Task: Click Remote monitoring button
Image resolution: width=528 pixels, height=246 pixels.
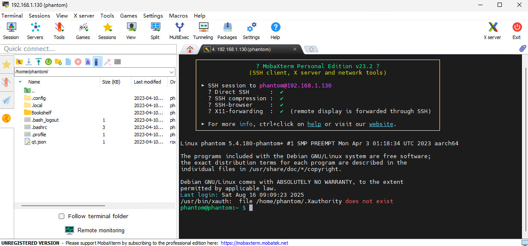Action: click(x=95, y=230)
